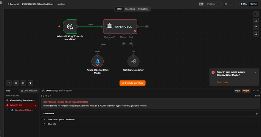Image resolution: width=261 pixels, height=137 pixels.
Task: Click the red error badge on EXPERTO SQL
Action: (135, 31)
